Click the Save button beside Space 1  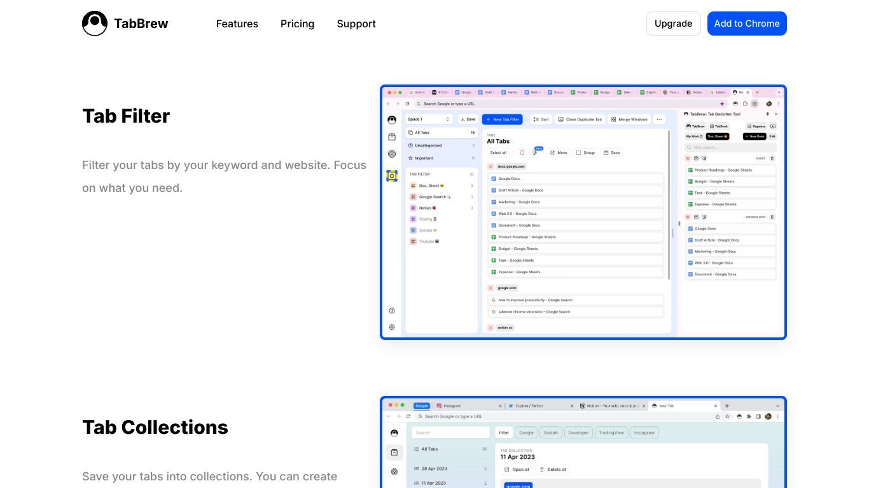point(468,119)
